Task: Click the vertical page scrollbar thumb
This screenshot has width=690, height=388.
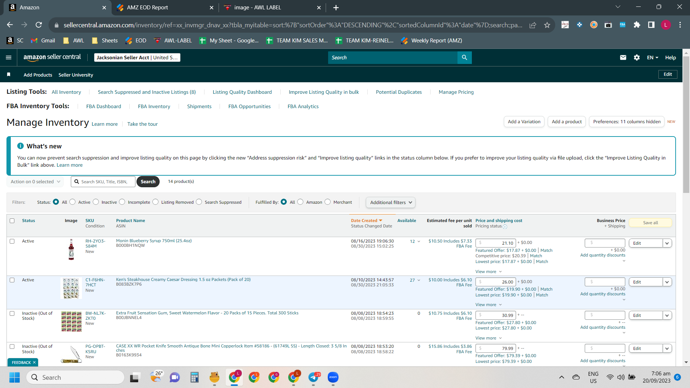Action: click(686, 124)
